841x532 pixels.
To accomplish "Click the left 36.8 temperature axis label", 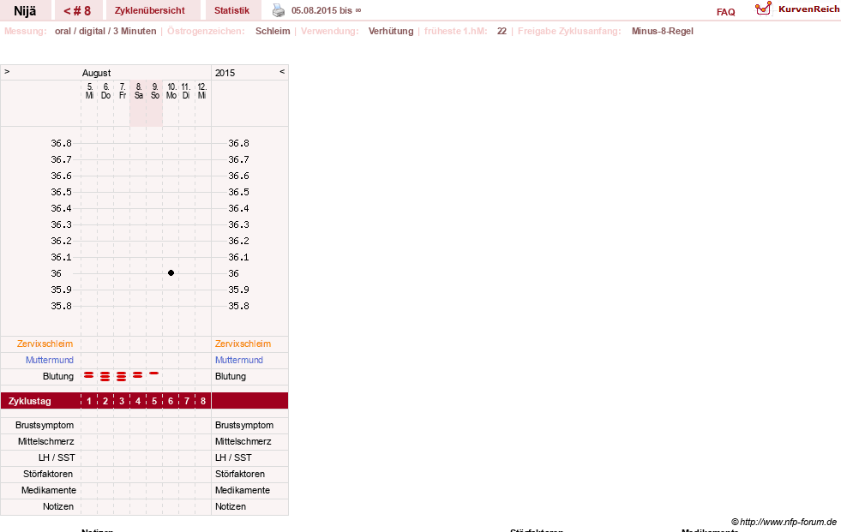I will (61, 143).
